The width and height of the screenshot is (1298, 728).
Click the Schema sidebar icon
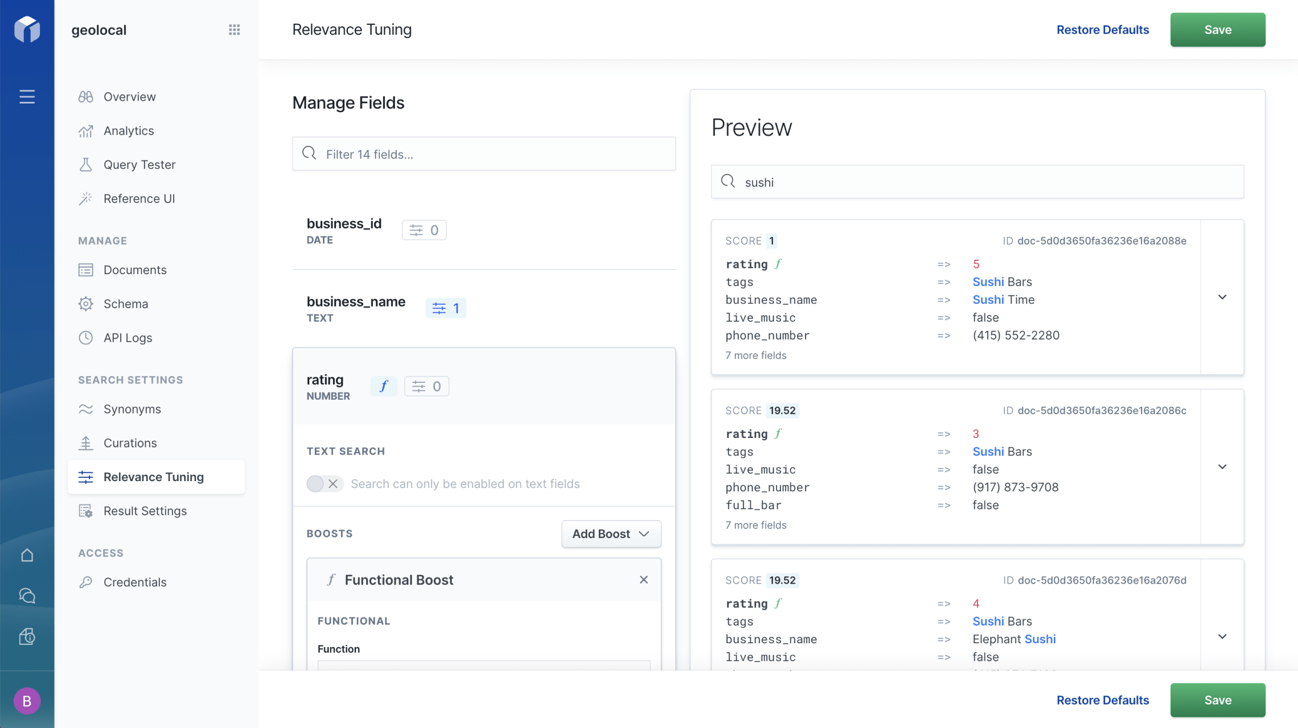point(87,303)
